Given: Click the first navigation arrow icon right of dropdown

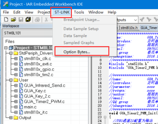Looking at the screenshot, I should tap(142, 19).
